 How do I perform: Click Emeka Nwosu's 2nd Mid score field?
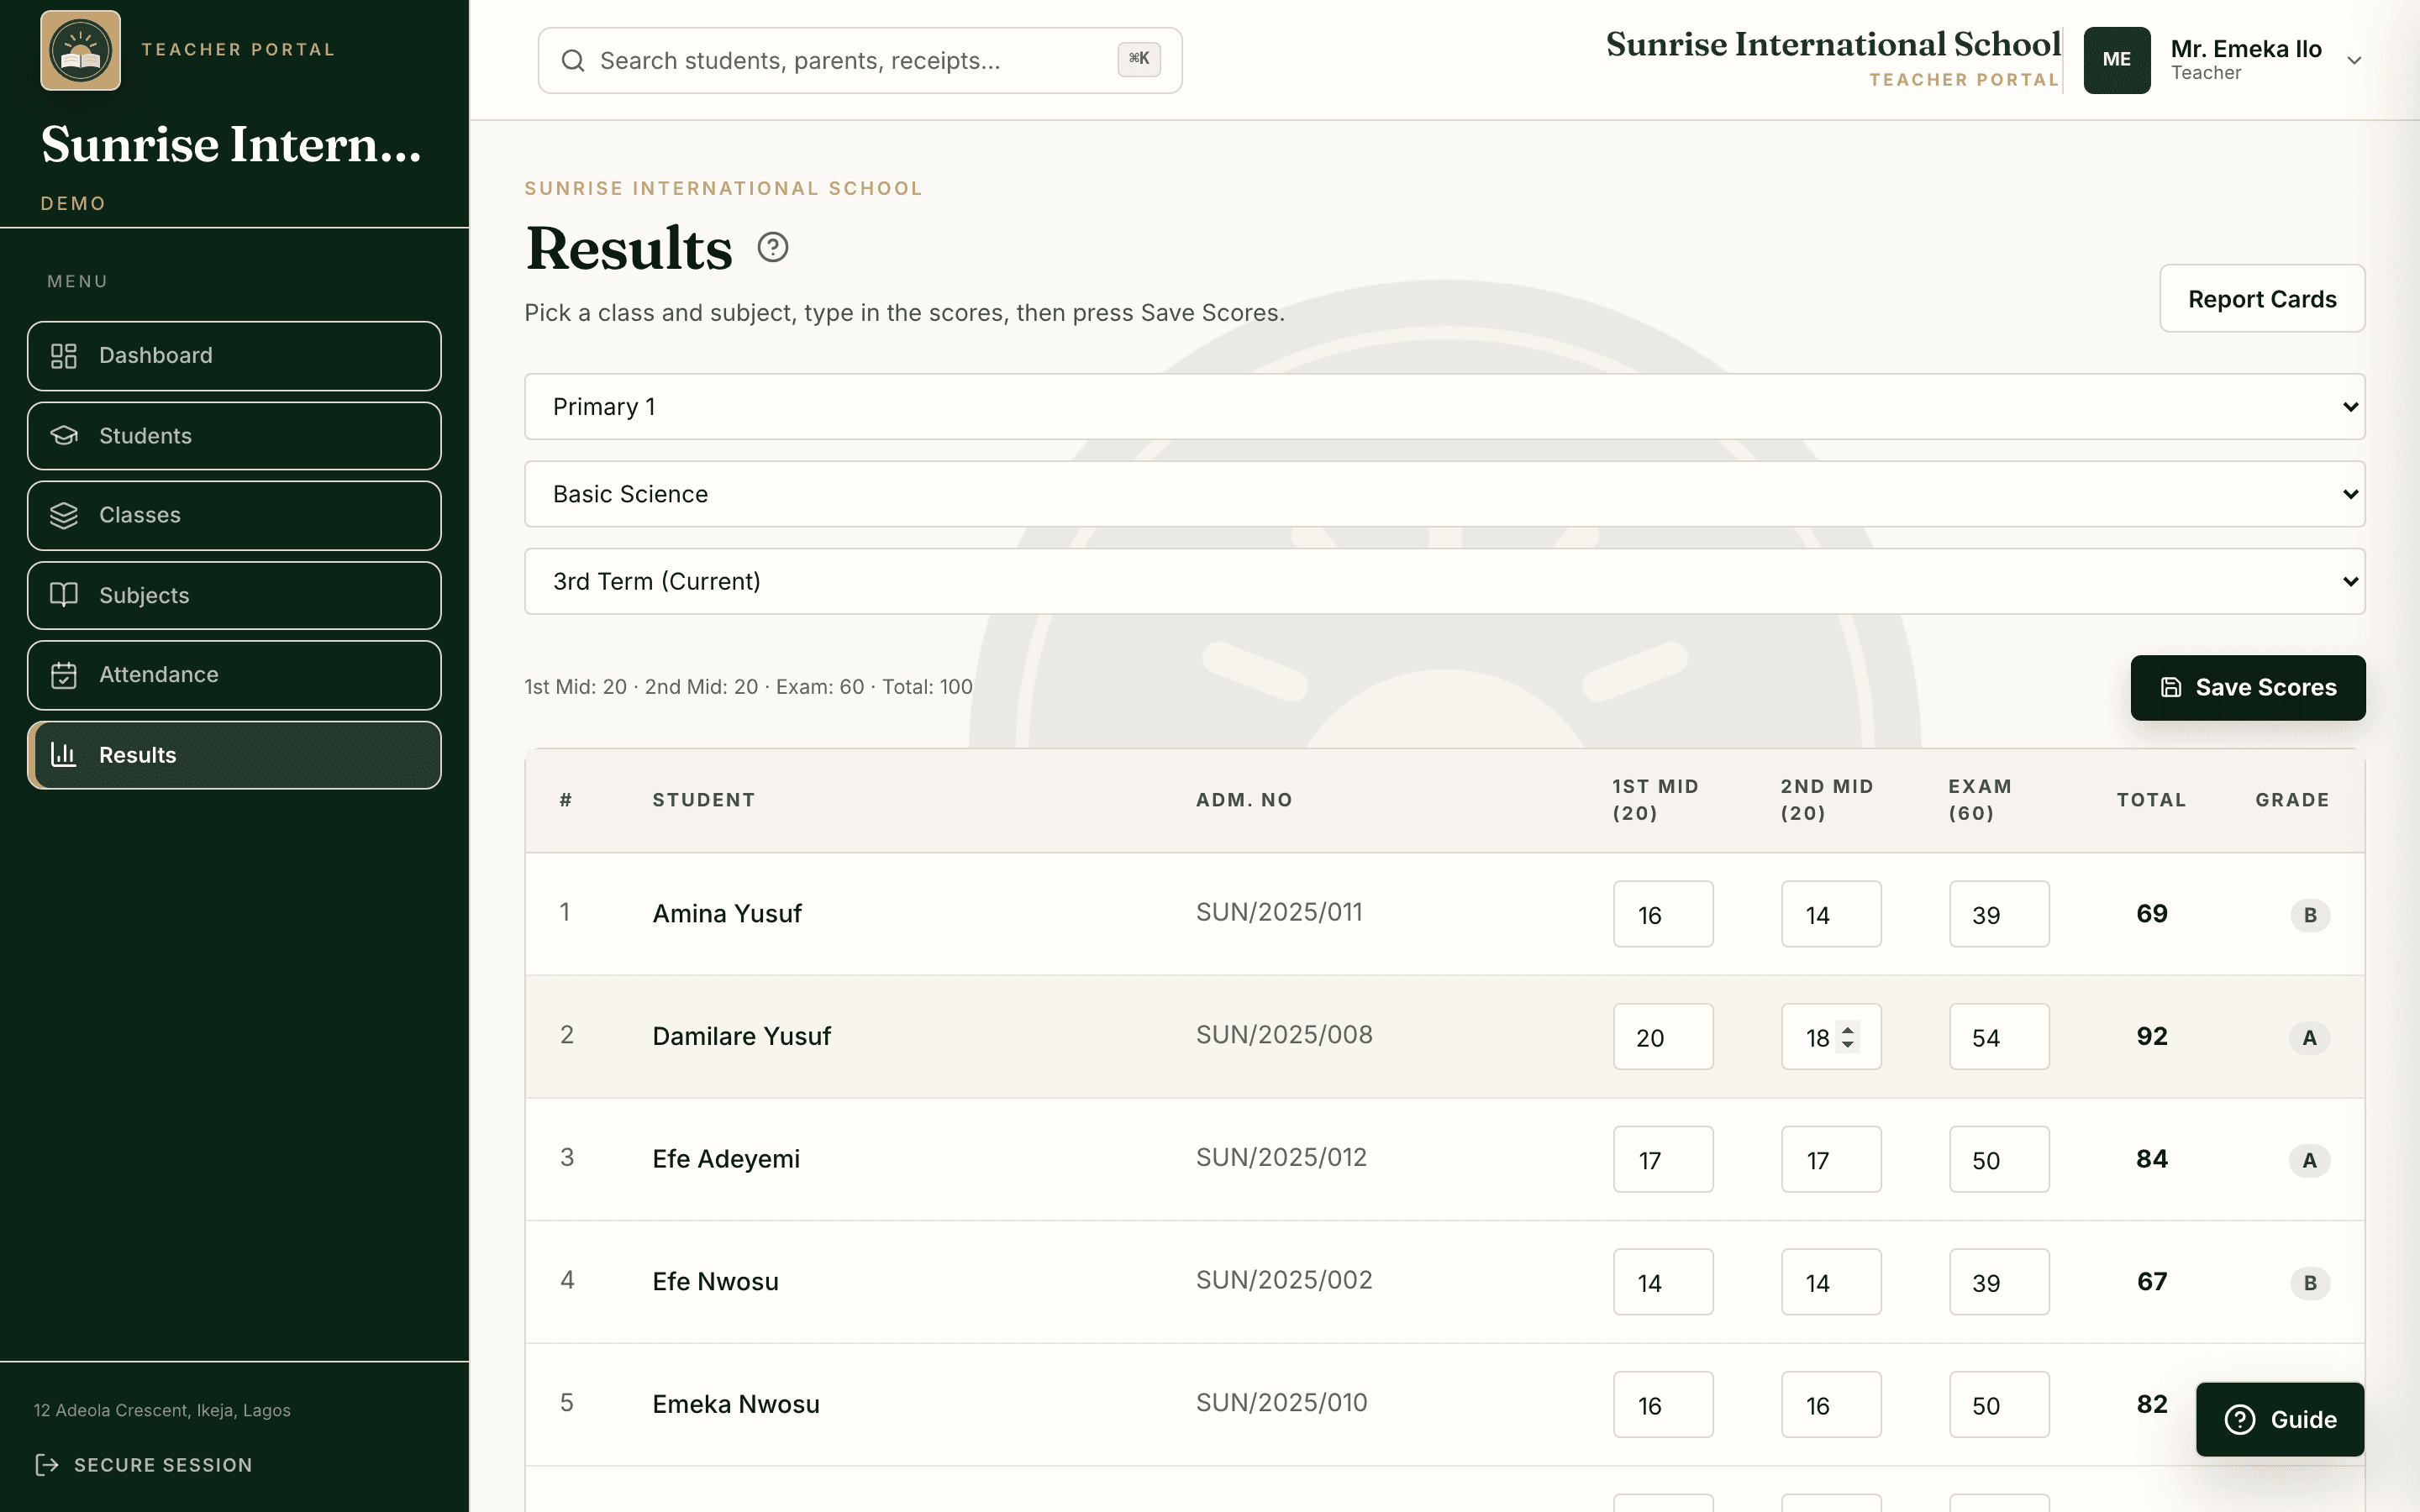click(x=1831, y=1405)
